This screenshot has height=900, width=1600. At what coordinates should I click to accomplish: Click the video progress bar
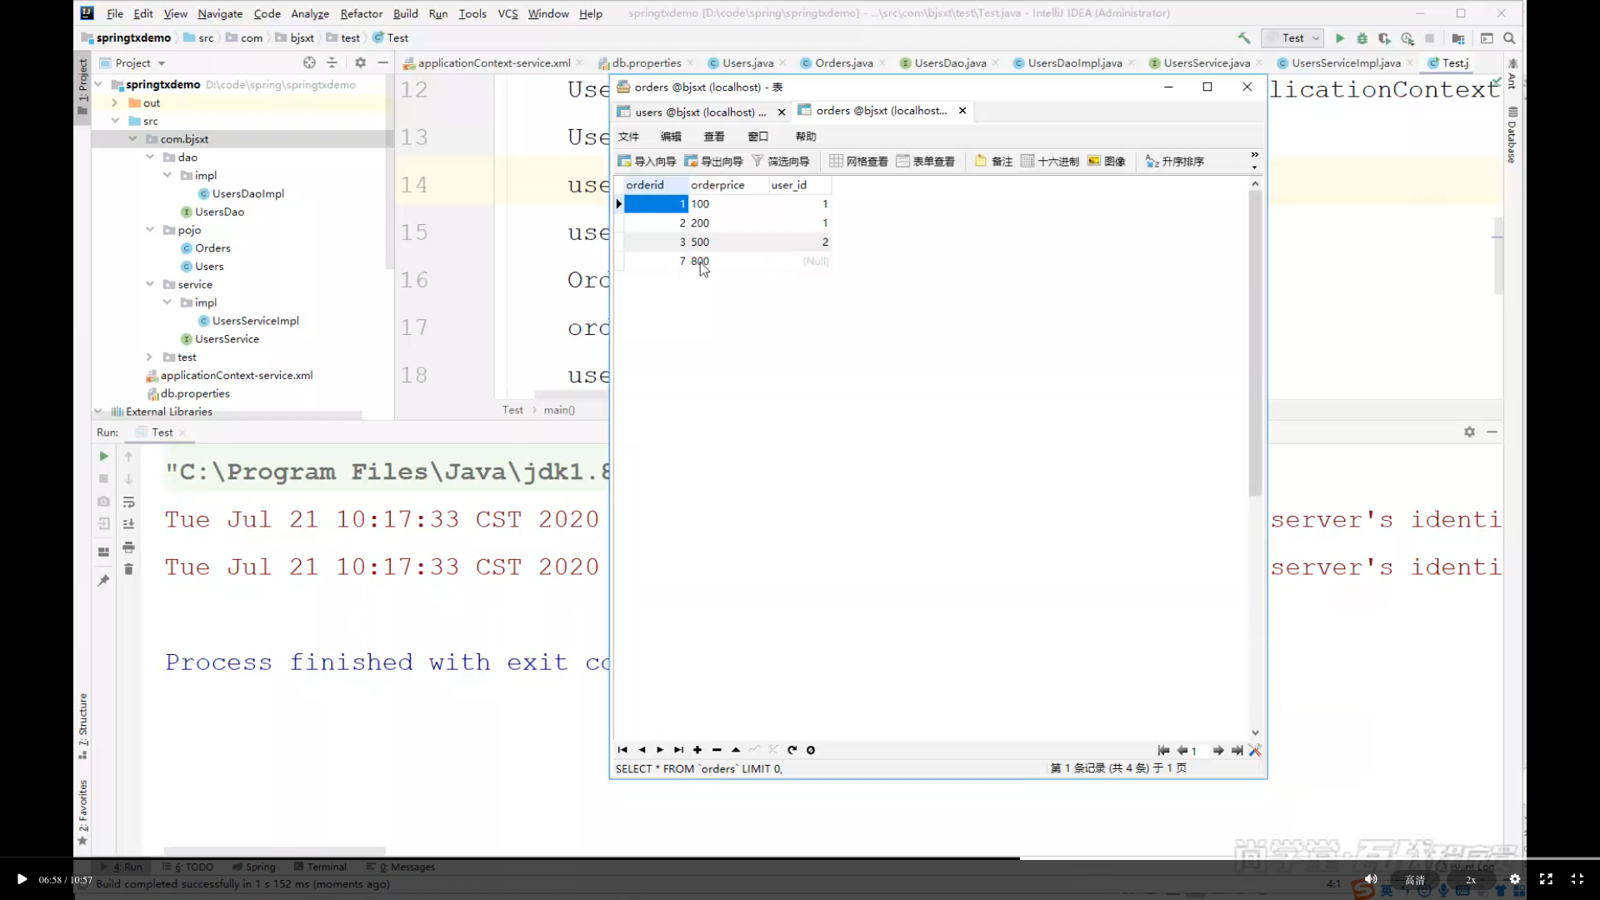pos(800,857)
